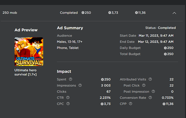Screen dimensions: 186x118
Task: Collapse the 250 mob ad row chevron
Action: click(174, 13)
